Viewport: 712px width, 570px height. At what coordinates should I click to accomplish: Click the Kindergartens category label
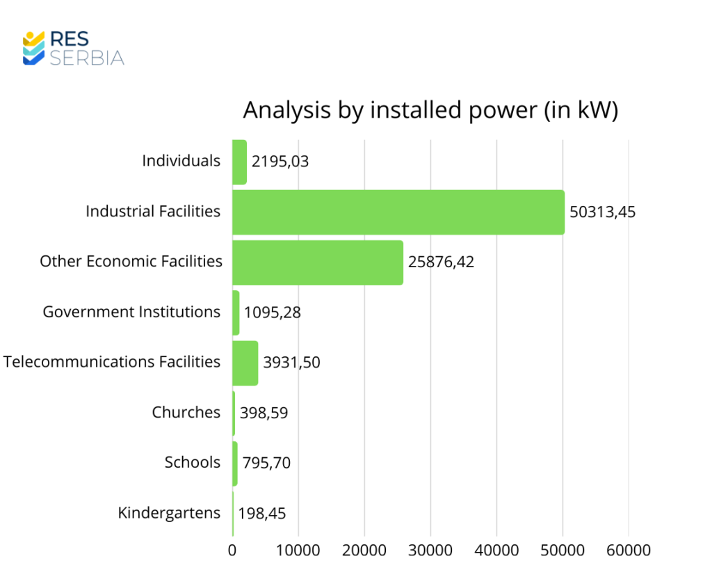tap(169, 514)
